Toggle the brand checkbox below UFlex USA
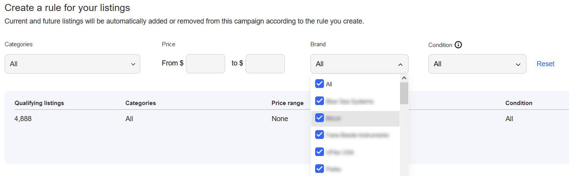569x176 pixels. [319, 169]
